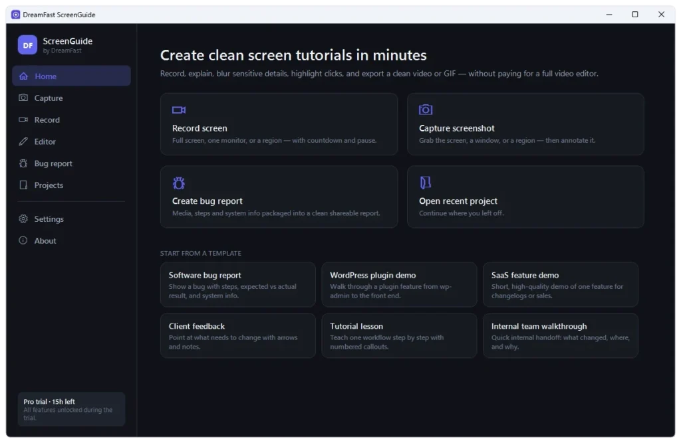The width and height of the screenshot is (681, 443).
Task: Click the ScreenGuide app name text
Action: click(x=67, y=41)
